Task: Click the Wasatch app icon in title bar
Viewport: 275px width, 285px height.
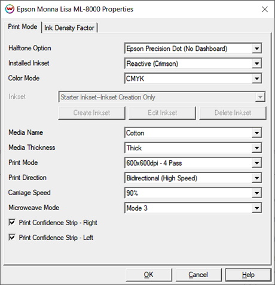Action: tap(10, 9)
